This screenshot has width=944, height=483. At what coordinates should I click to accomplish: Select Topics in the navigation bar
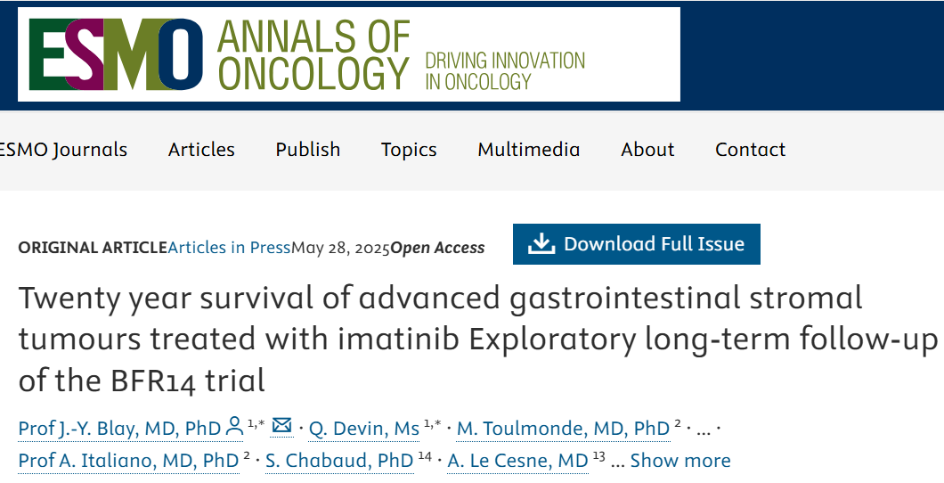tap(409, 150)
